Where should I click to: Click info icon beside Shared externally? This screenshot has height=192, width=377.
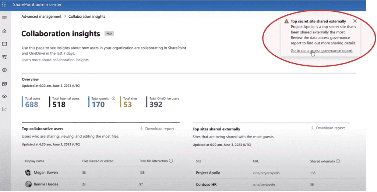pos(338,161)
